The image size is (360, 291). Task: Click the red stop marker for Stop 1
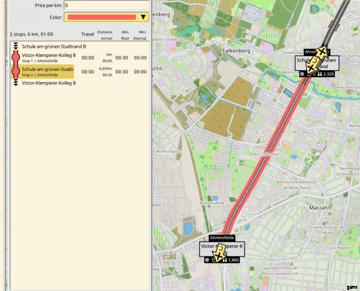click(x=16, y=57)
